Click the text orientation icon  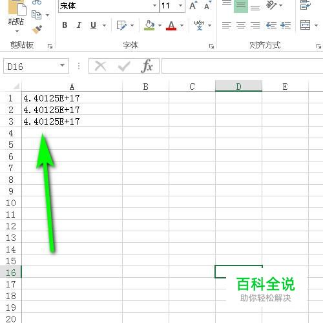271,5
